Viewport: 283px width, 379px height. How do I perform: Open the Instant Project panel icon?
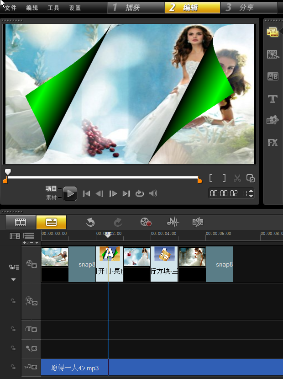point(273,55)
